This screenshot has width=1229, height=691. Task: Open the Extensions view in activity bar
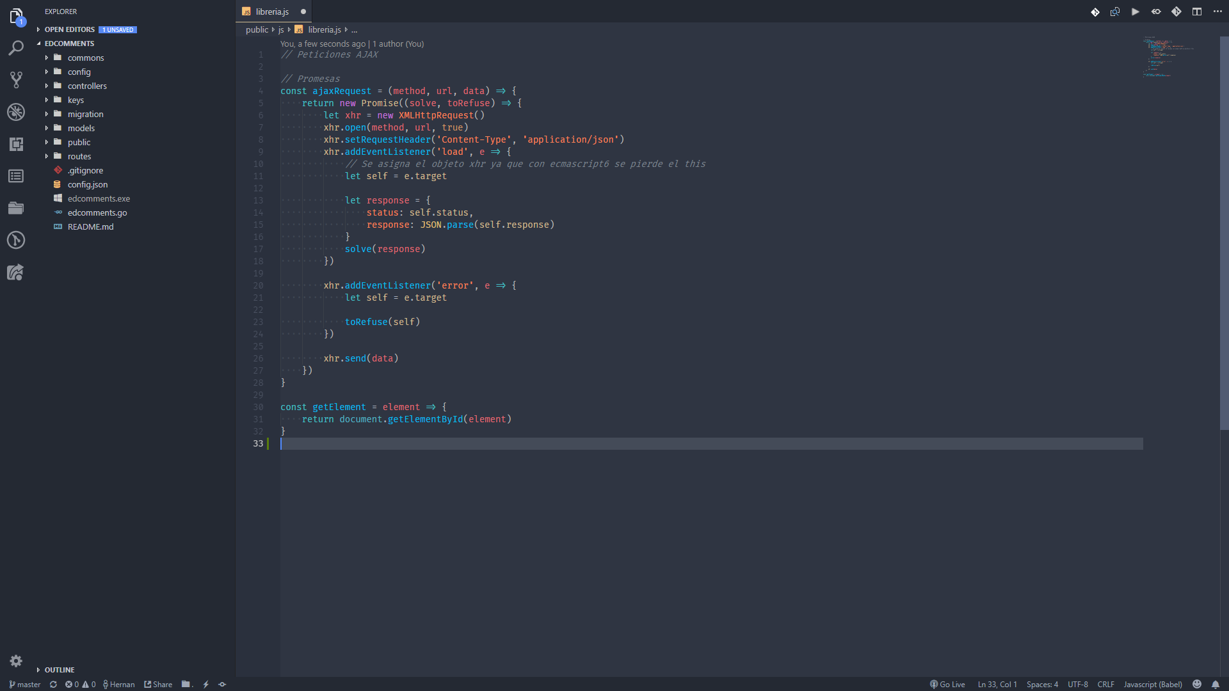tap(16, 144)
